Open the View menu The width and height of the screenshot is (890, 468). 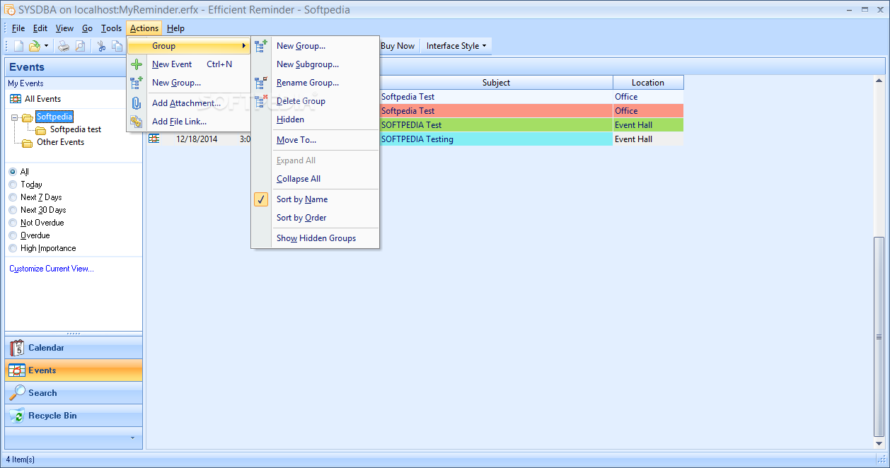point(64,28)
